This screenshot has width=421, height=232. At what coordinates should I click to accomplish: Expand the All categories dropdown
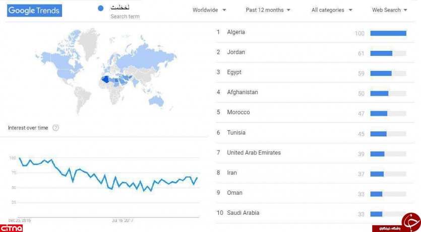coord(332,10)
